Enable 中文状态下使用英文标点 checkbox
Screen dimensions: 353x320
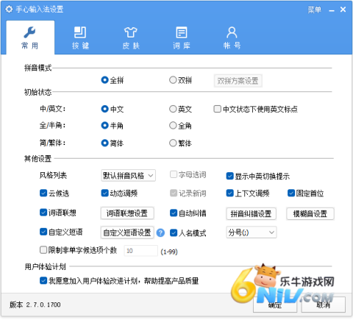pos(217,109)
